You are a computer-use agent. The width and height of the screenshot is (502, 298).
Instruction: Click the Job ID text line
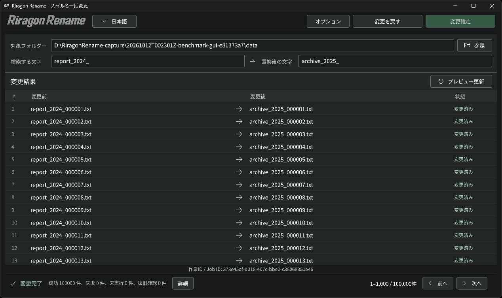tap(251, 269)
